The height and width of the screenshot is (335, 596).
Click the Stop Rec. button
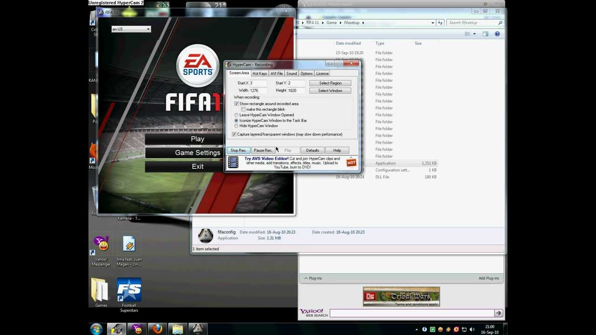238,150
